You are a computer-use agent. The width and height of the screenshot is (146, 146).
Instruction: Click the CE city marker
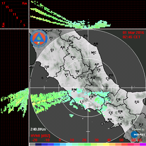[111, 113]
